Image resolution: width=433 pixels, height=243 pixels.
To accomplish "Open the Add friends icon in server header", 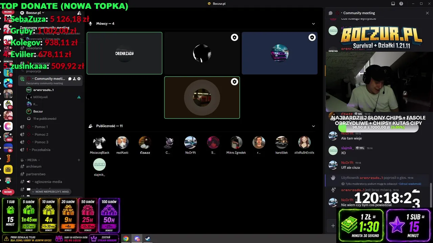I will [79, 13].
